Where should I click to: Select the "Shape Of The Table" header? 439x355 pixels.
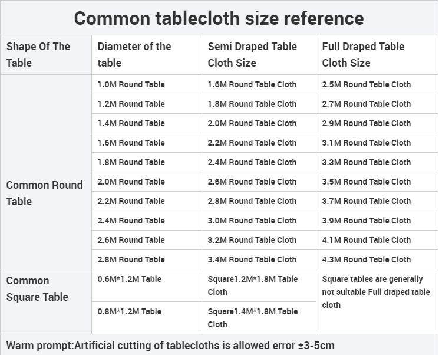coord(38,55)
